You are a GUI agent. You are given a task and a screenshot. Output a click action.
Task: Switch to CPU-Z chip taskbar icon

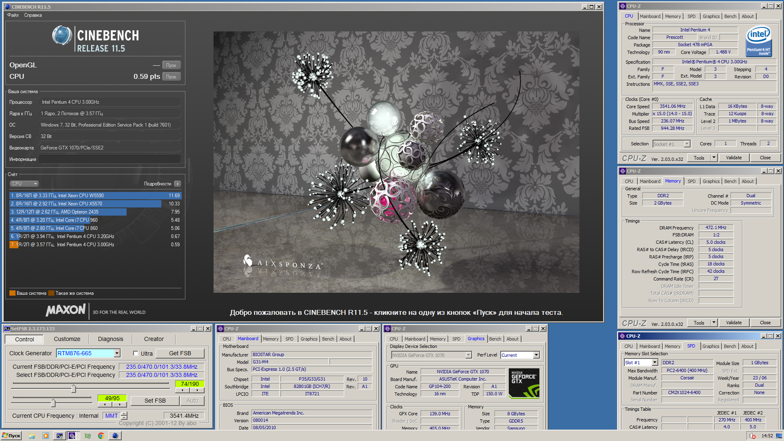pyautogui.click(x=72, y=436)
